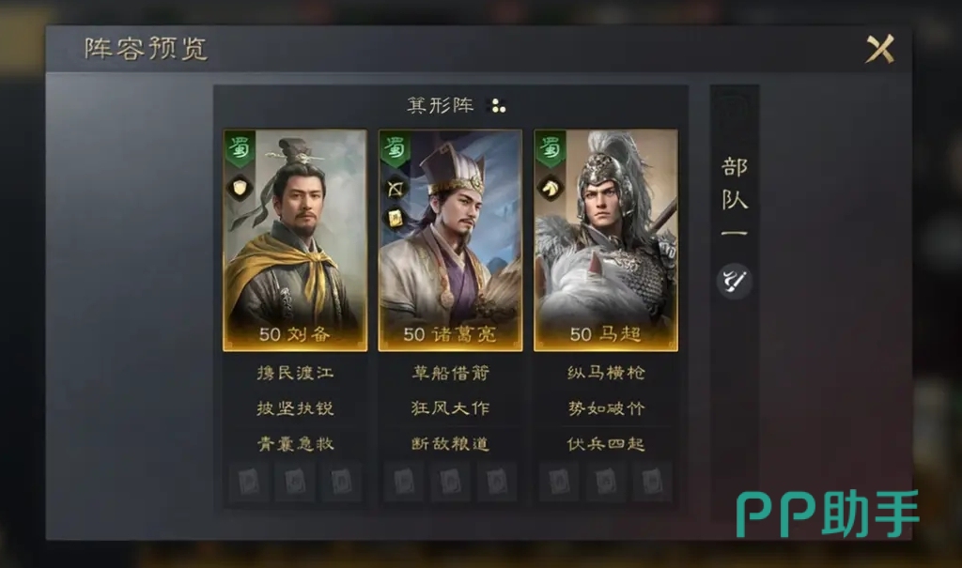Viewport: 962px width, 568px height.
Task: Select the 诸葛亮 hero portrait card
Action: pyautogui.click(x=450, y=240)
